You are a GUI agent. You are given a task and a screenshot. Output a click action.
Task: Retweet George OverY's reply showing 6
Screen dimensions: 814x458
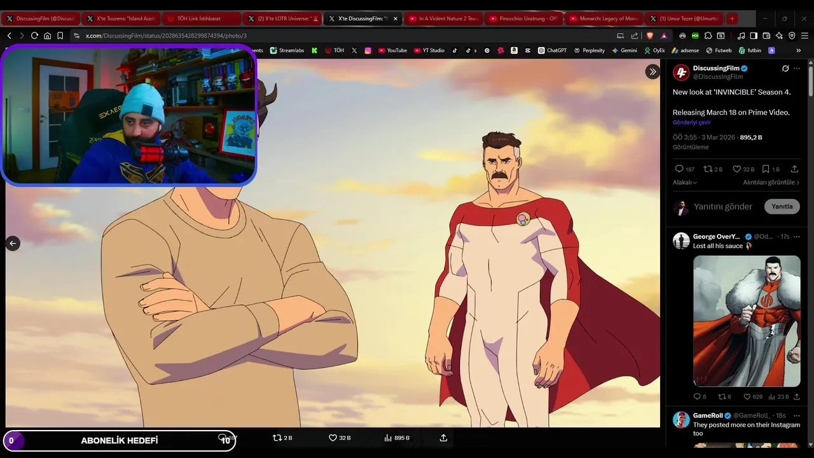tap(724, 397)
